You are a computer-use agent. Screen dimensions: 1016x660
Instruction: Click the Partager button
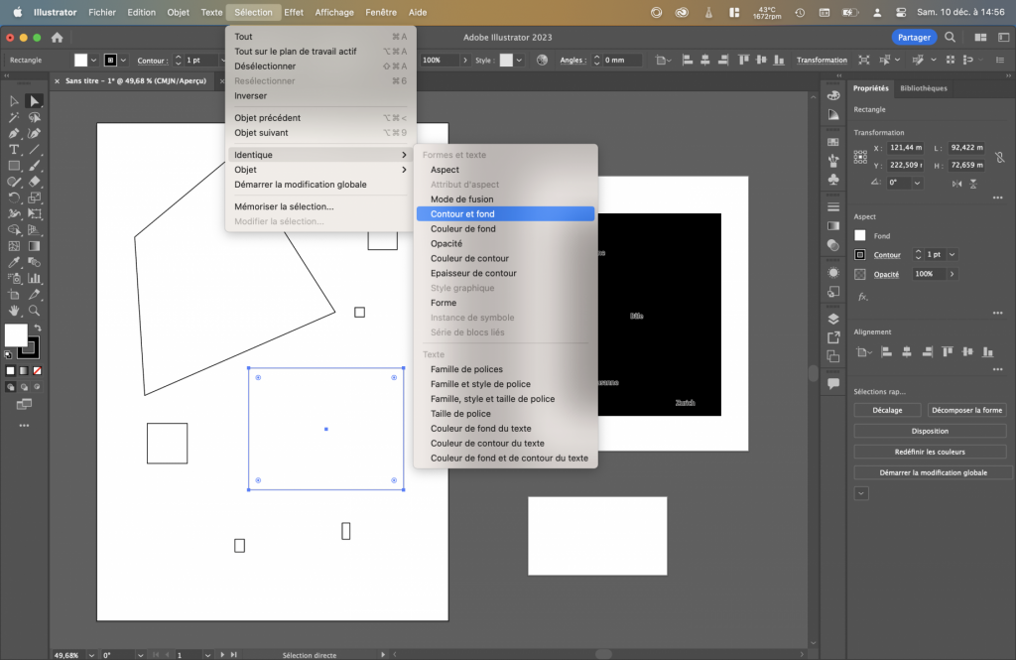click(913, 38)
